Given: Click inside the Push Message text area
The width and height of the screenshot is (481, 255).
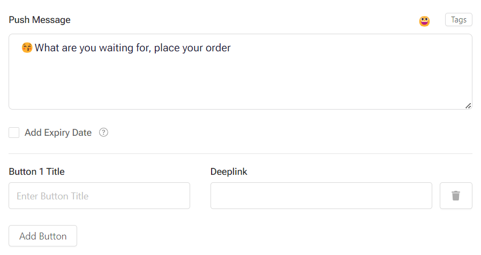Looking at the screenshot, I should coord(240,80).
